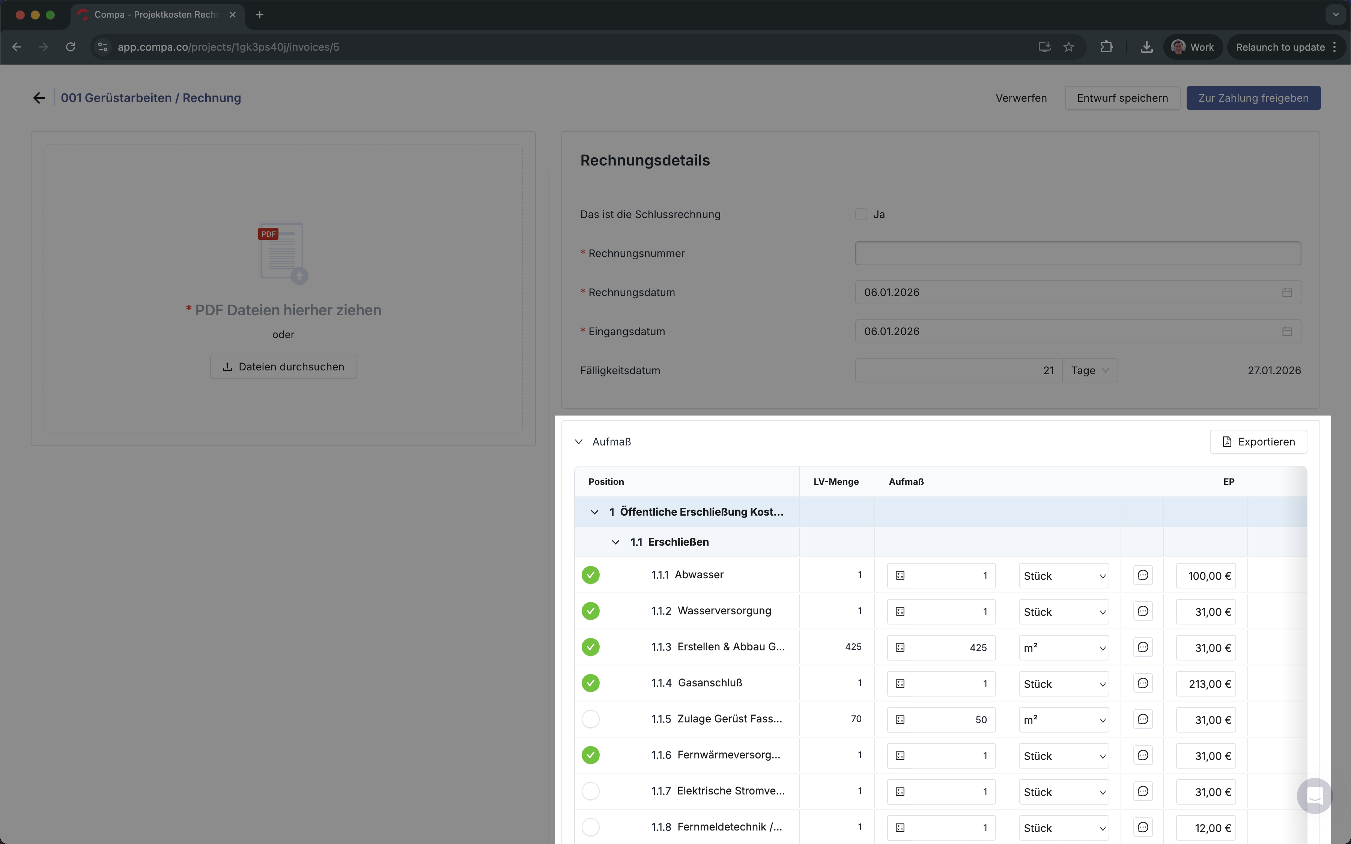
Task: Click Zur Zahlung freigeben button
Action: pos(1253,98)
